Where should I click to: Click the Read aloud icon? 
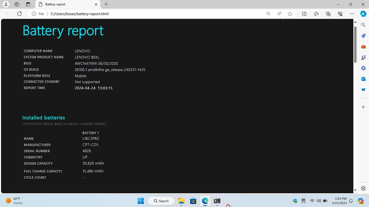tap(279, 14)
